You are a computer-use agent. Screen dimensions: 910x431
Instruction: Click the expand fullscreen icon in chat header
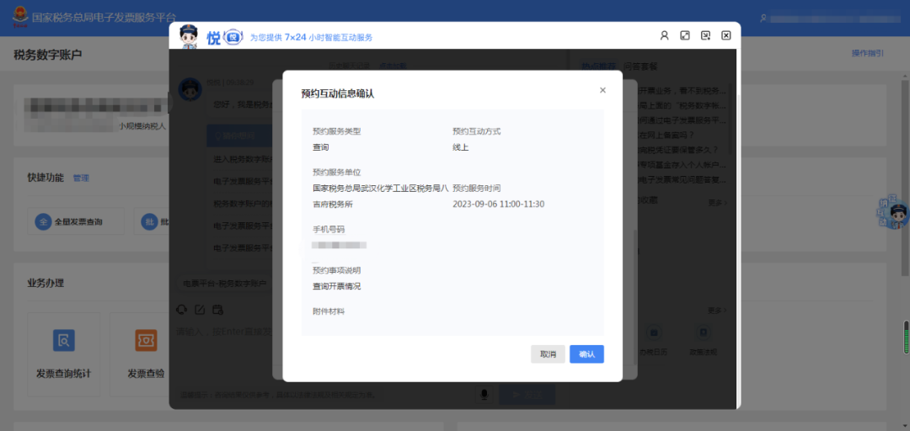coord(685,35)
